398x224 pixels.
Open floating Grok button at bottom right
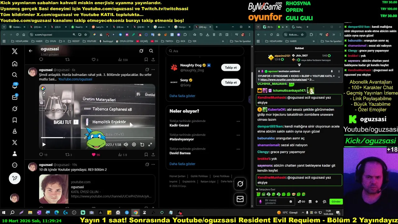pyautogui.click(x=240, y=184)
